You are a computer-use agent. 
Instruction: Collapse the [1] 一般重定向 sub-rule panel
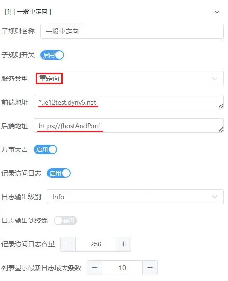(217, 12)
